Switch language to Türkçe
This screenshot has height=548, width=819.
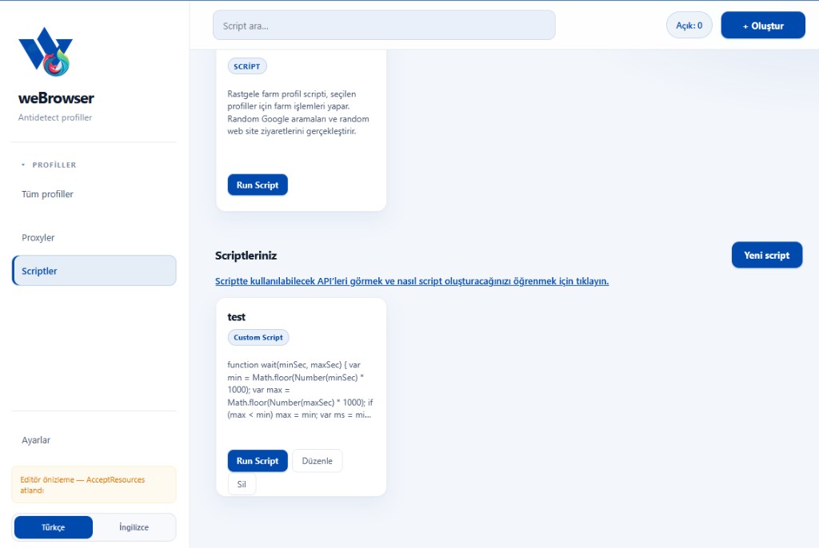click(x=54, y=527)
